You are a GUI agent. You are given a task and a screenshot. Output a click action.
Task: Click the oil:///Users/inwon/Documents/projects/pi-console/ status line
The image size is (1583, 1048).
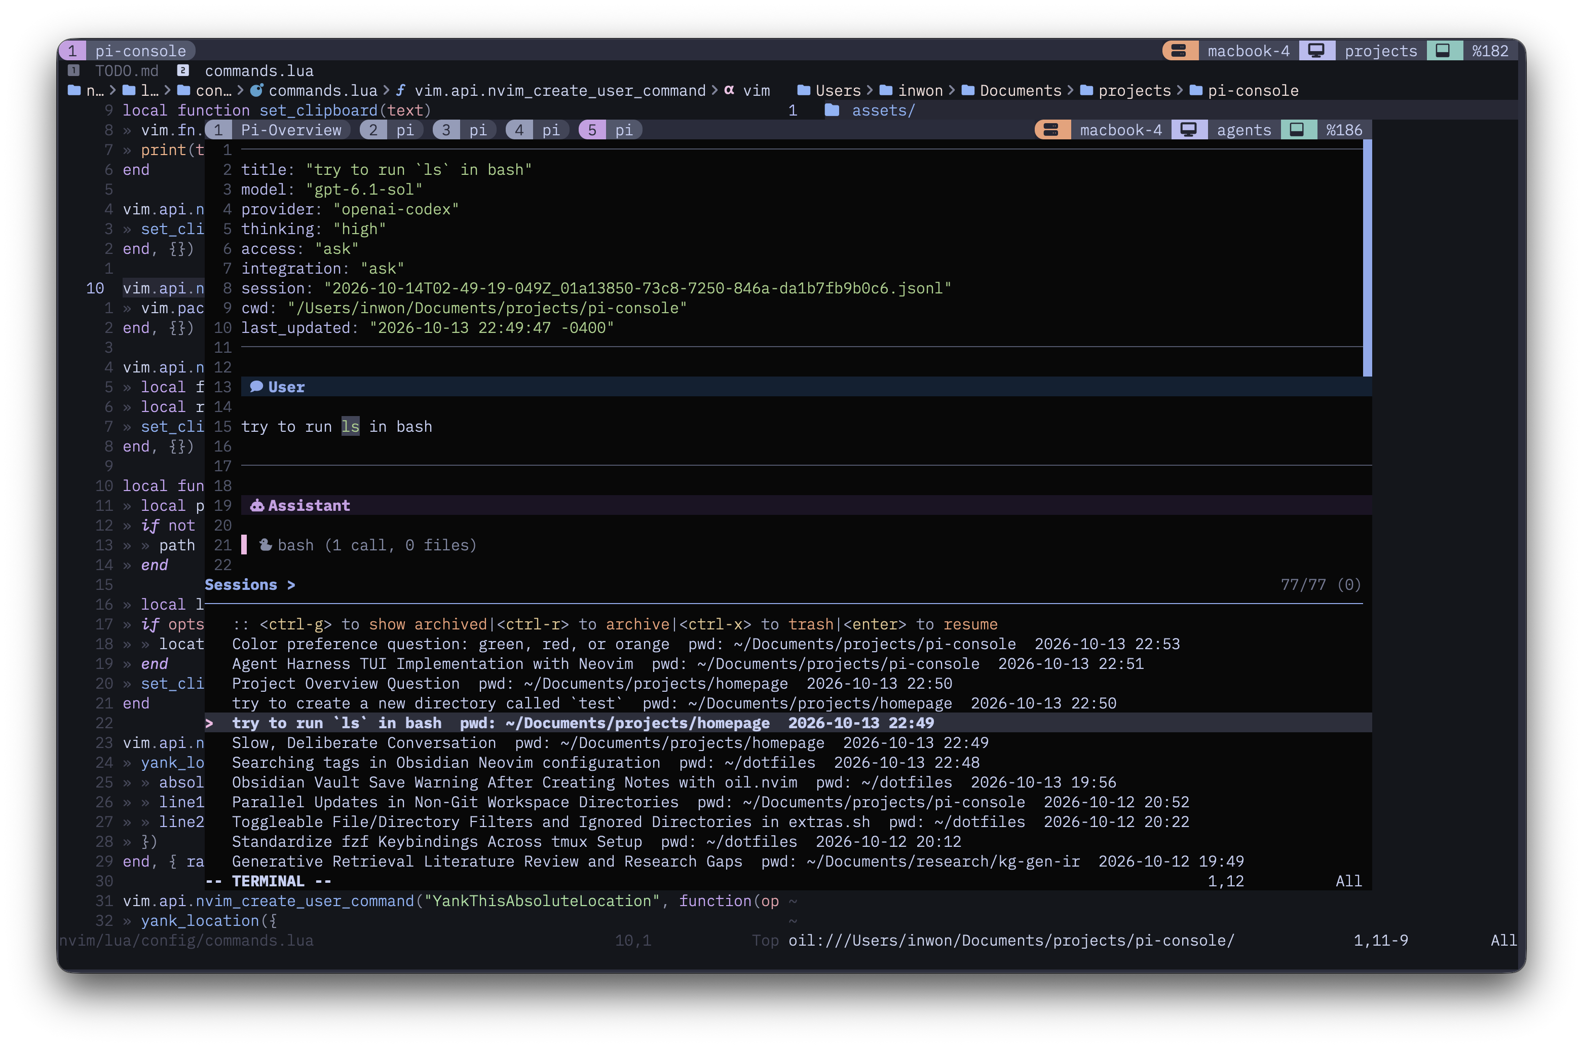click(1011, 940)
